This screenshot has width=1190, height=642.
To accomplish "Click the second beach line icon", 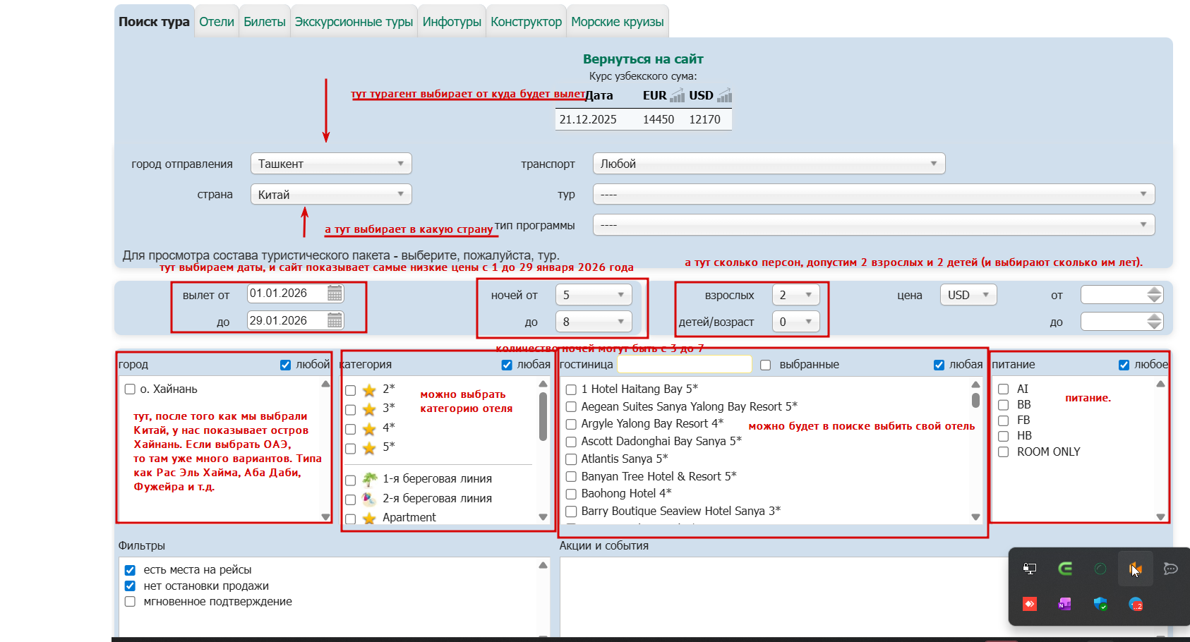I will click(369, 499).
